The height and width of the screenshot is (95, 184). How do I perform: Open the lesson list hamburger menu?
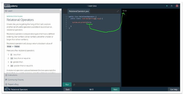tap(5, 89)
